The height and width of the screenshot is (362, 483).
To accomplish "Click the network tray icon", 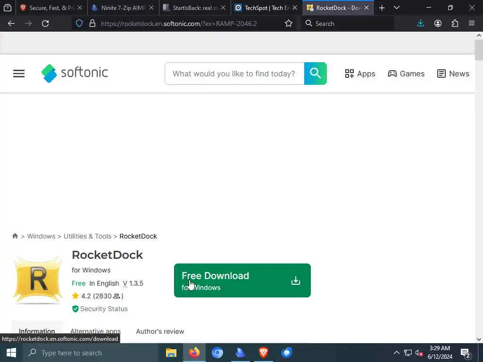I will pos(408,353).
